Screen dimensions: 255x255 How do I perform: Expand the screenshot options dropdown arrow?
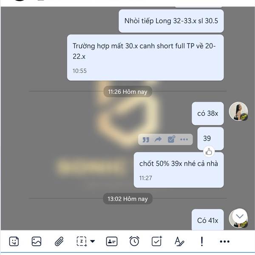92,241
